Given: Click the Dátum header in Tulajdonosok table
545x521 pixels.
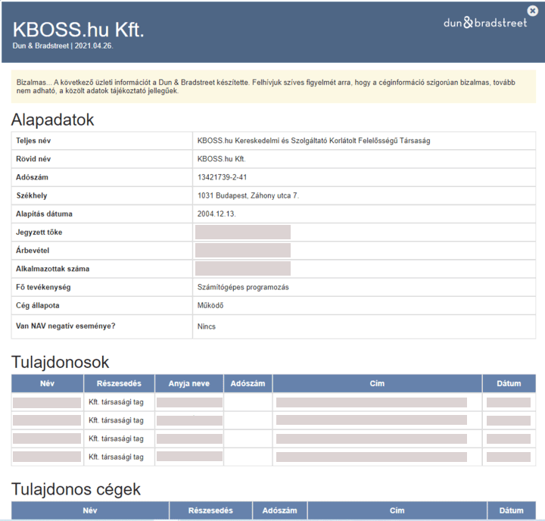Looking at the screenshot, I should pyautogui.click(x=509, y=383).
